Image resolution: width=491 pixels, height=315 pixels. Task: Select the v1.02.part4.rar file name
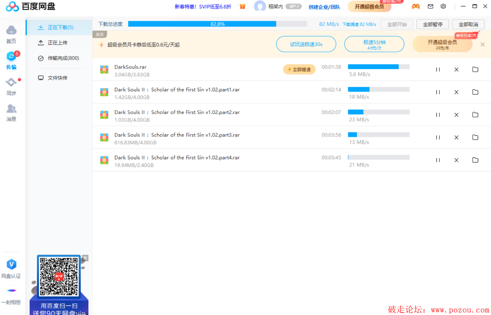tap(177, 158)
